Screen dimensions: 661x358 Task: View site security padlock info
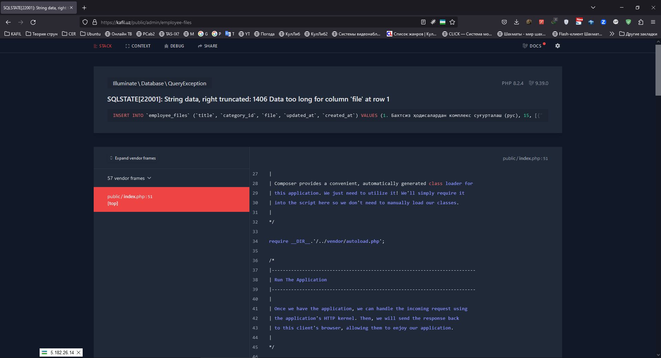click(95, 22)
